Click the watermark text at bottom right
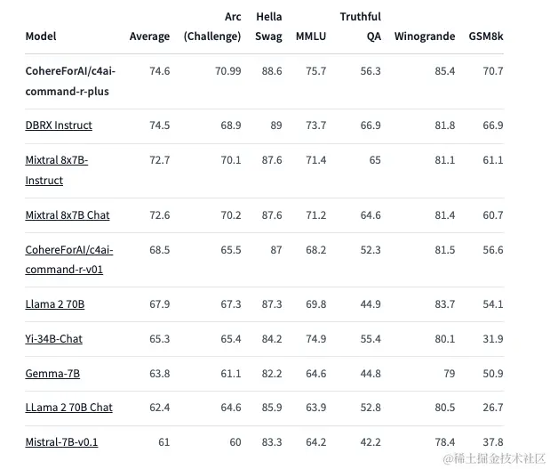The image size is (550, 469). pyautogui.click(x=494, y=458)
